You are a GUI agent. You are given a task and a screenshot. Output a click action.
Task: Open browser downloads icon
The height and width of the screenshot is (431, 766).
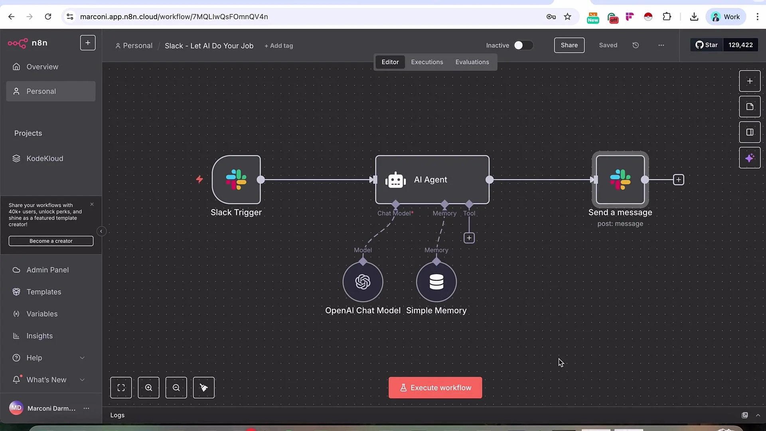pos(694,17)
